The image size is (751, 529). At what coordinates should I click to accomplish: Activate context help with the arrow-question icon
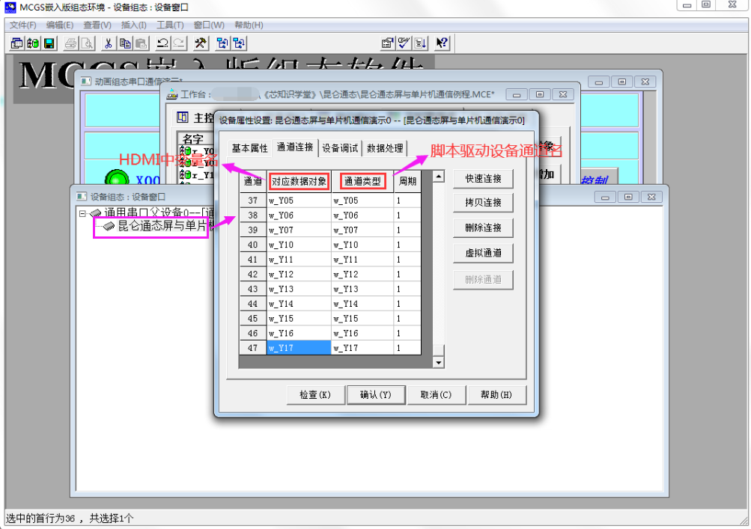[440, 43]
